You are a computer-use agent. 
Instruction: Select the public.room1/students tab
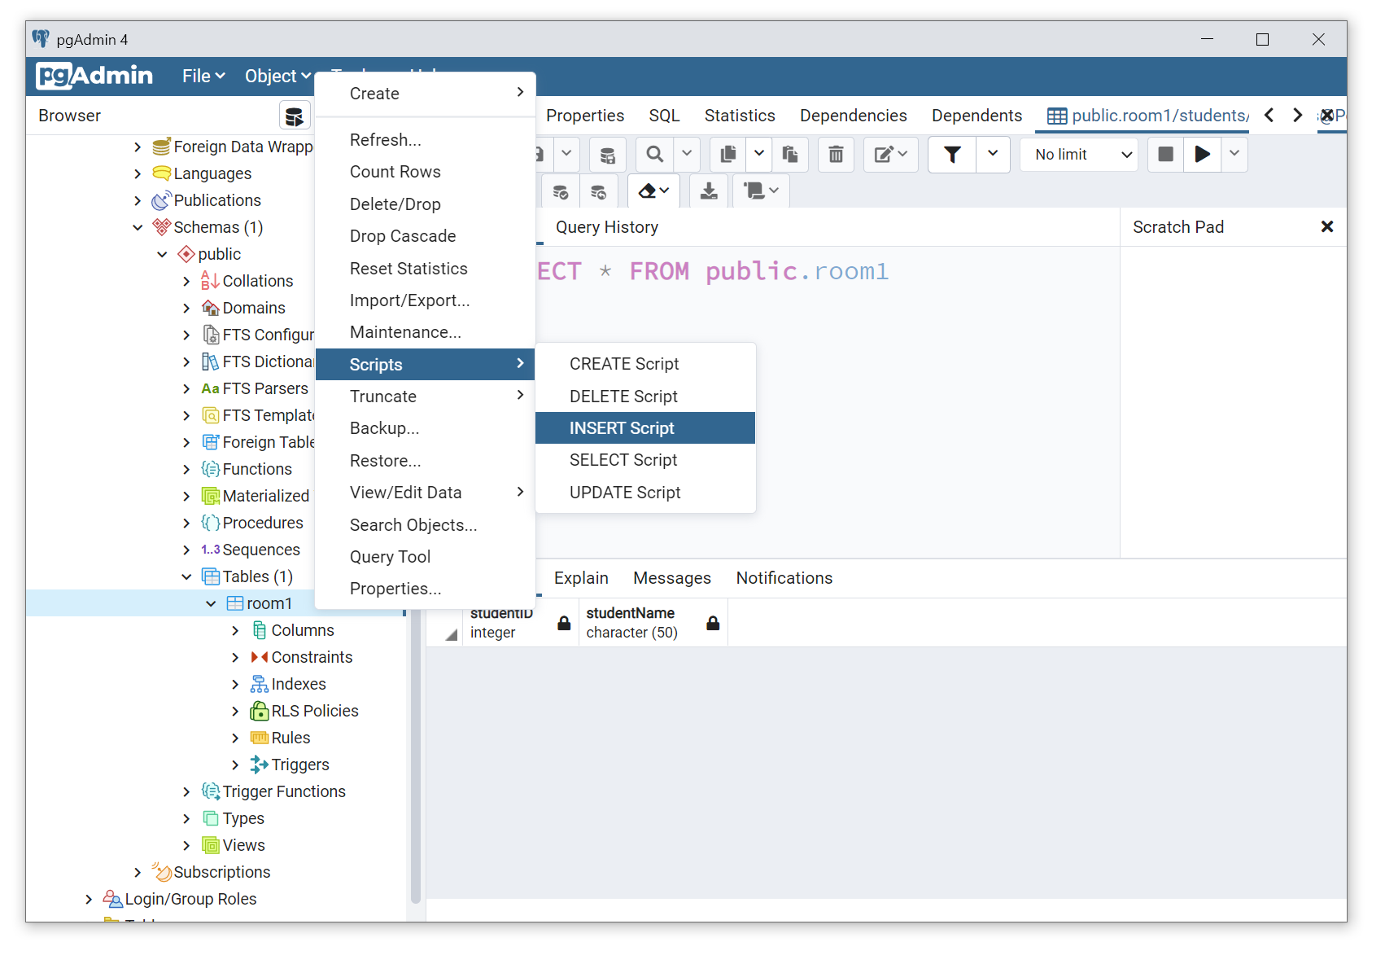[1147, 116]
